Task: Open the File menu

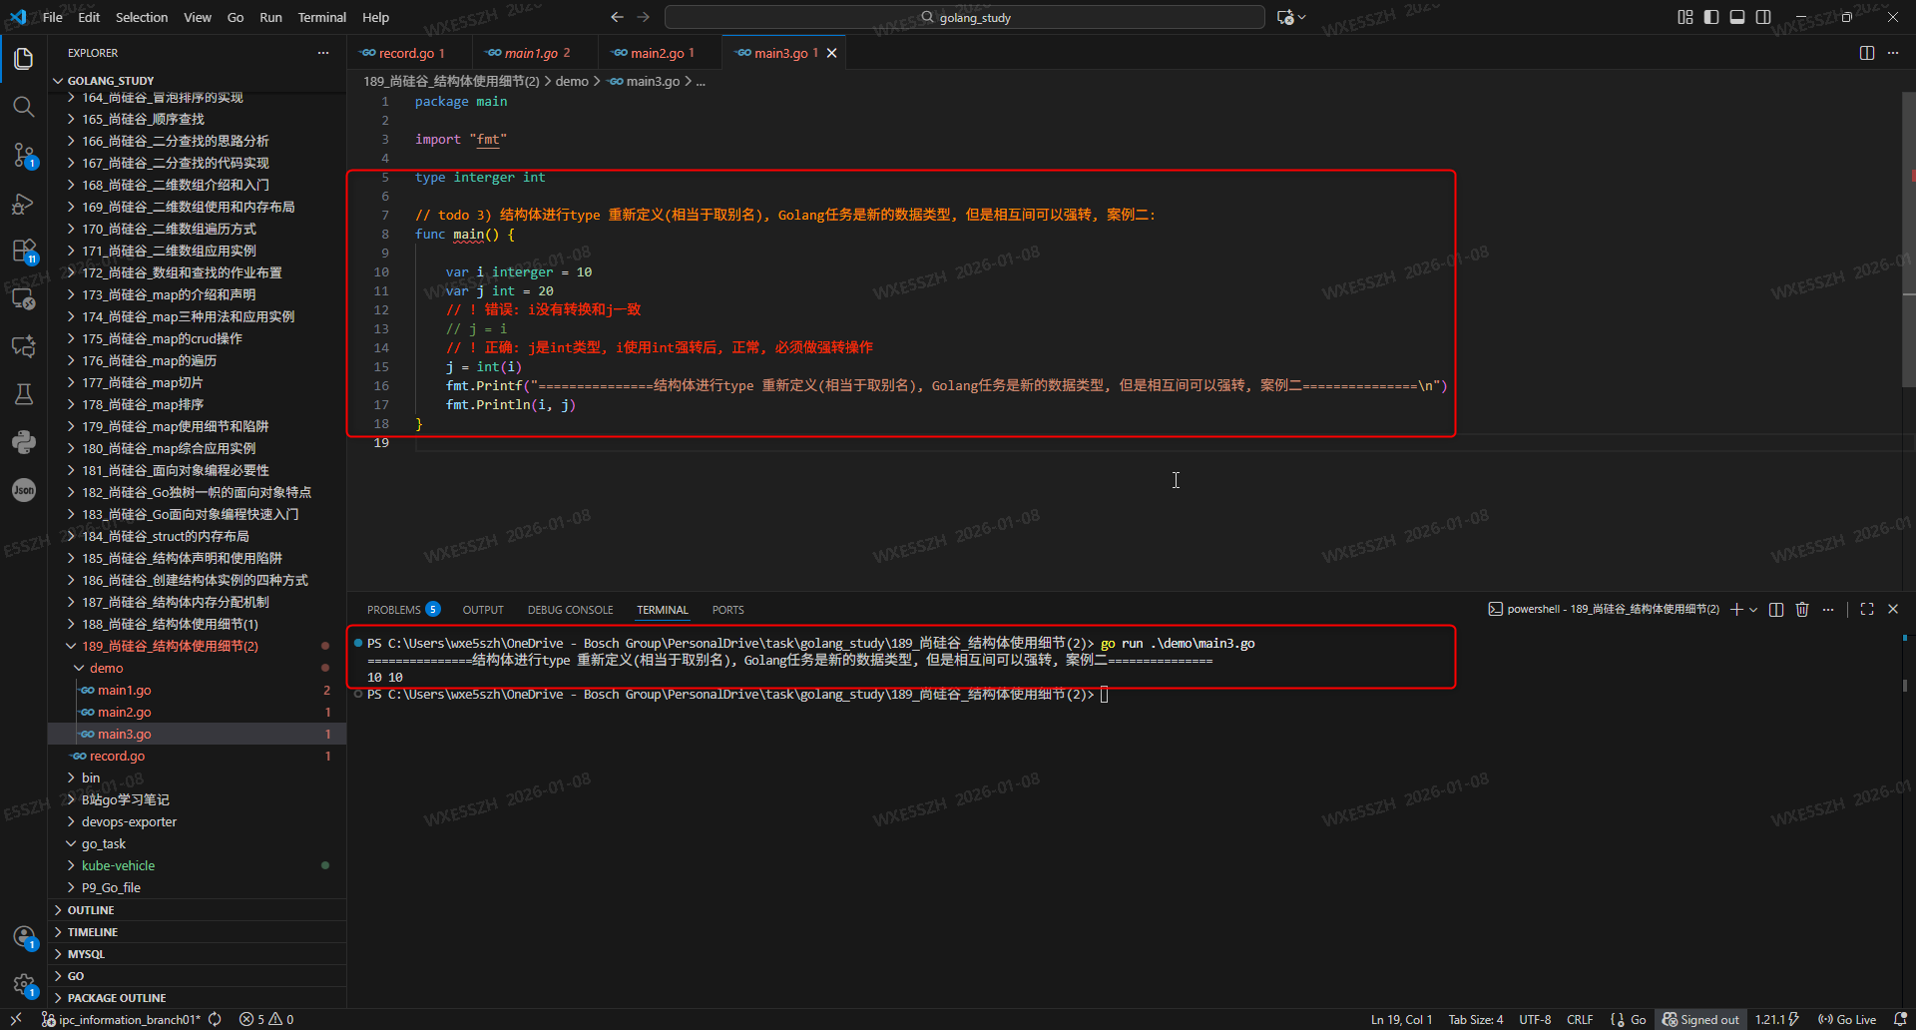Action: pyautogui.click(x=53, y=17)
